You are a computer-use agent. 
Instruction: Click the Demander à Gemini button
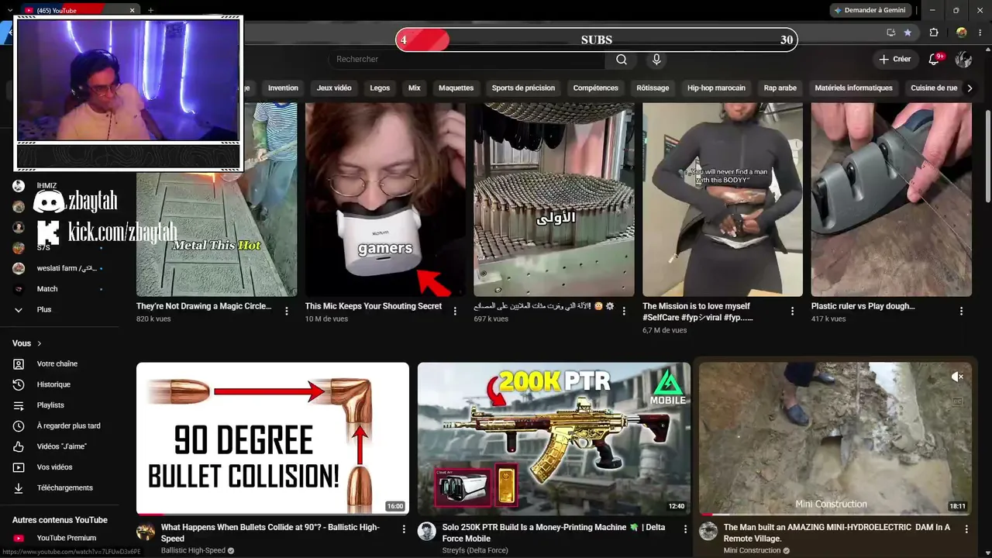click(870, 10)
